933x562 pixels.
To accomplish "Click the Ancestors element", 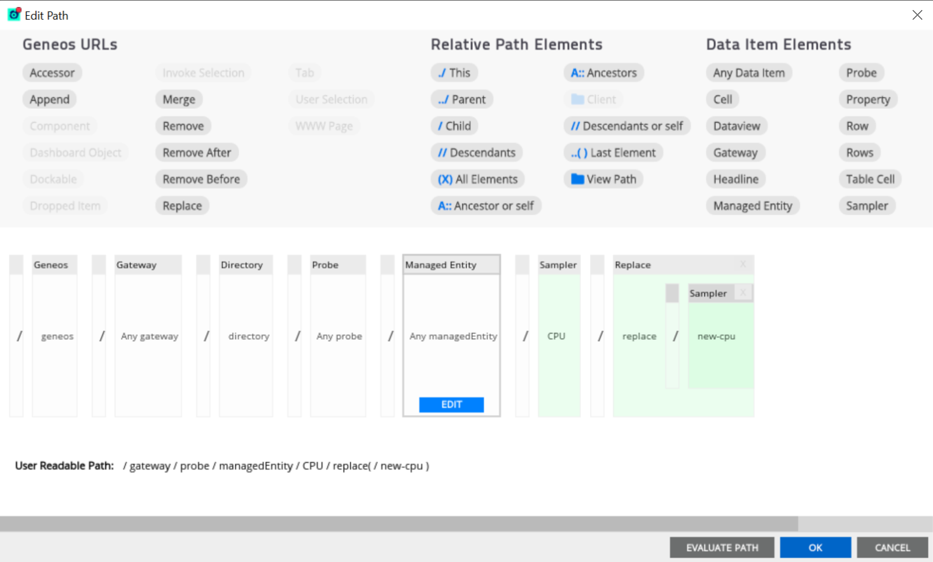I will [604, 73].
